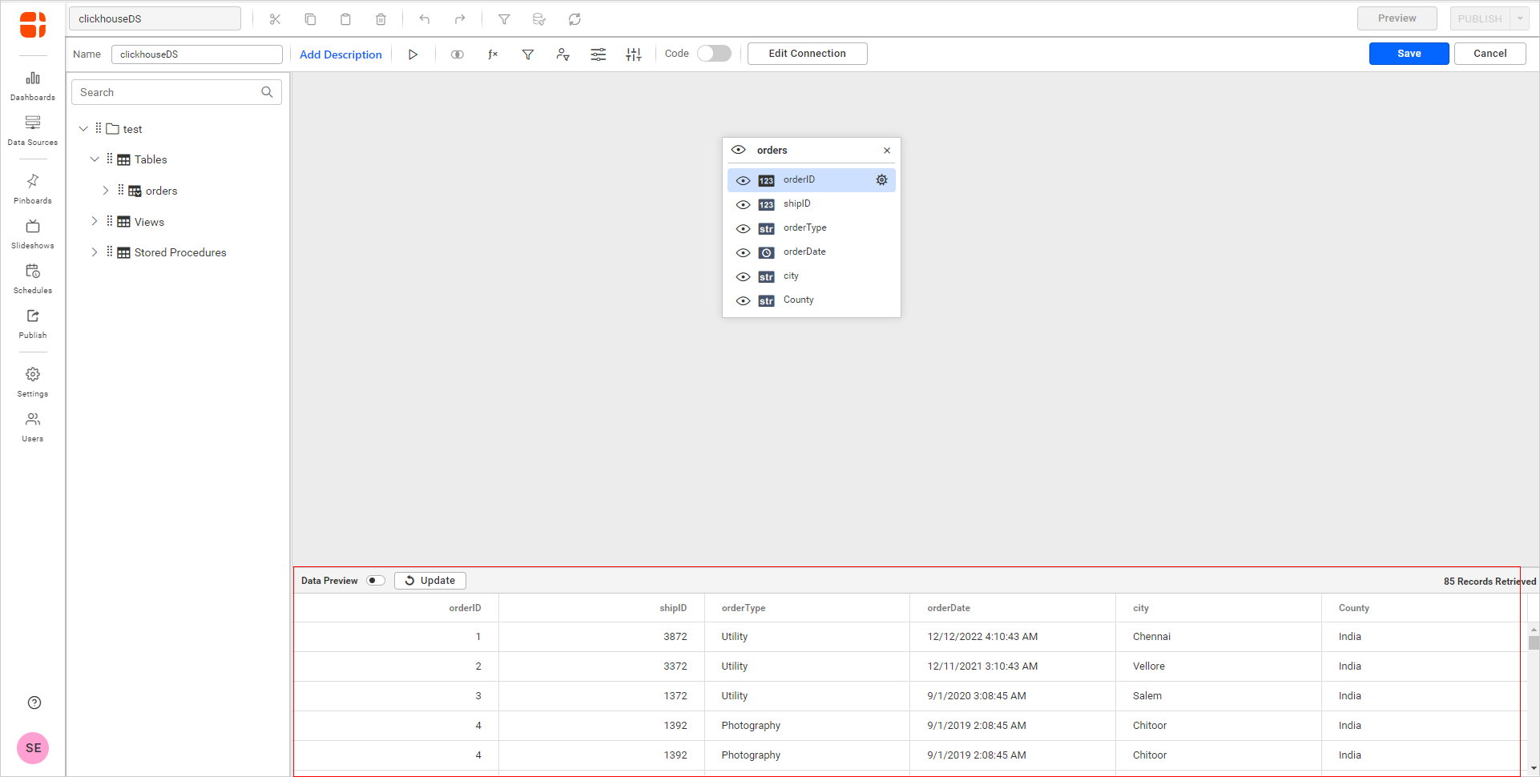The image size is (1540, 777).
Task: Select the shipID column in orders widget
Action: [x=811, y=204]
